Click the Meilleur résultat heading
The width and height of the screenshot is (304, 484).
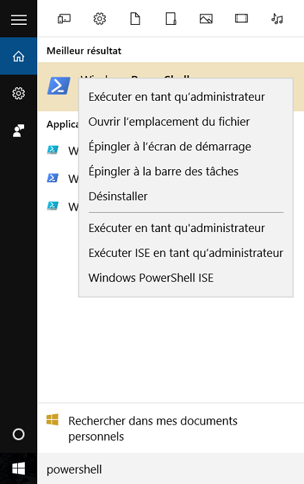click(x=84, y=50)
